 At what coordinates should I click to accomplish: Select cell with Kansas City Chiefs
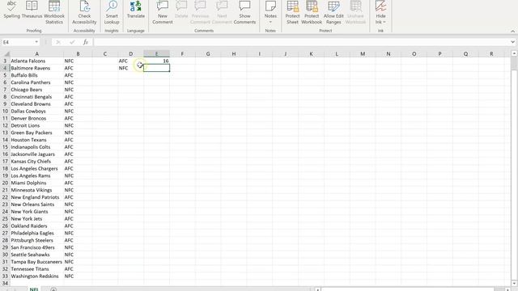tap(36, 162)
